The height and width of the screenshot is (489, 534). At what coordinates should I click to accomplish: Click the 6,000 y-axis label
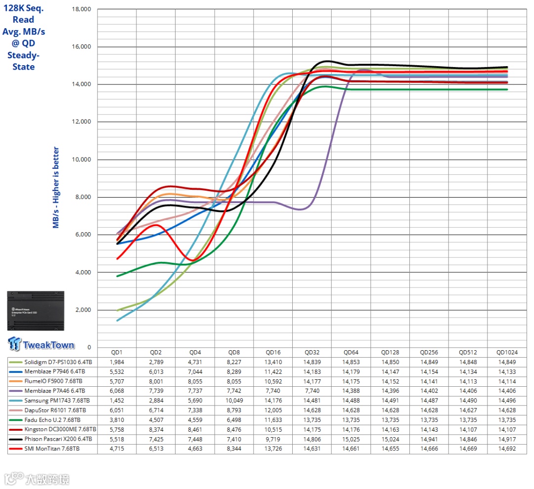(83, 235)
